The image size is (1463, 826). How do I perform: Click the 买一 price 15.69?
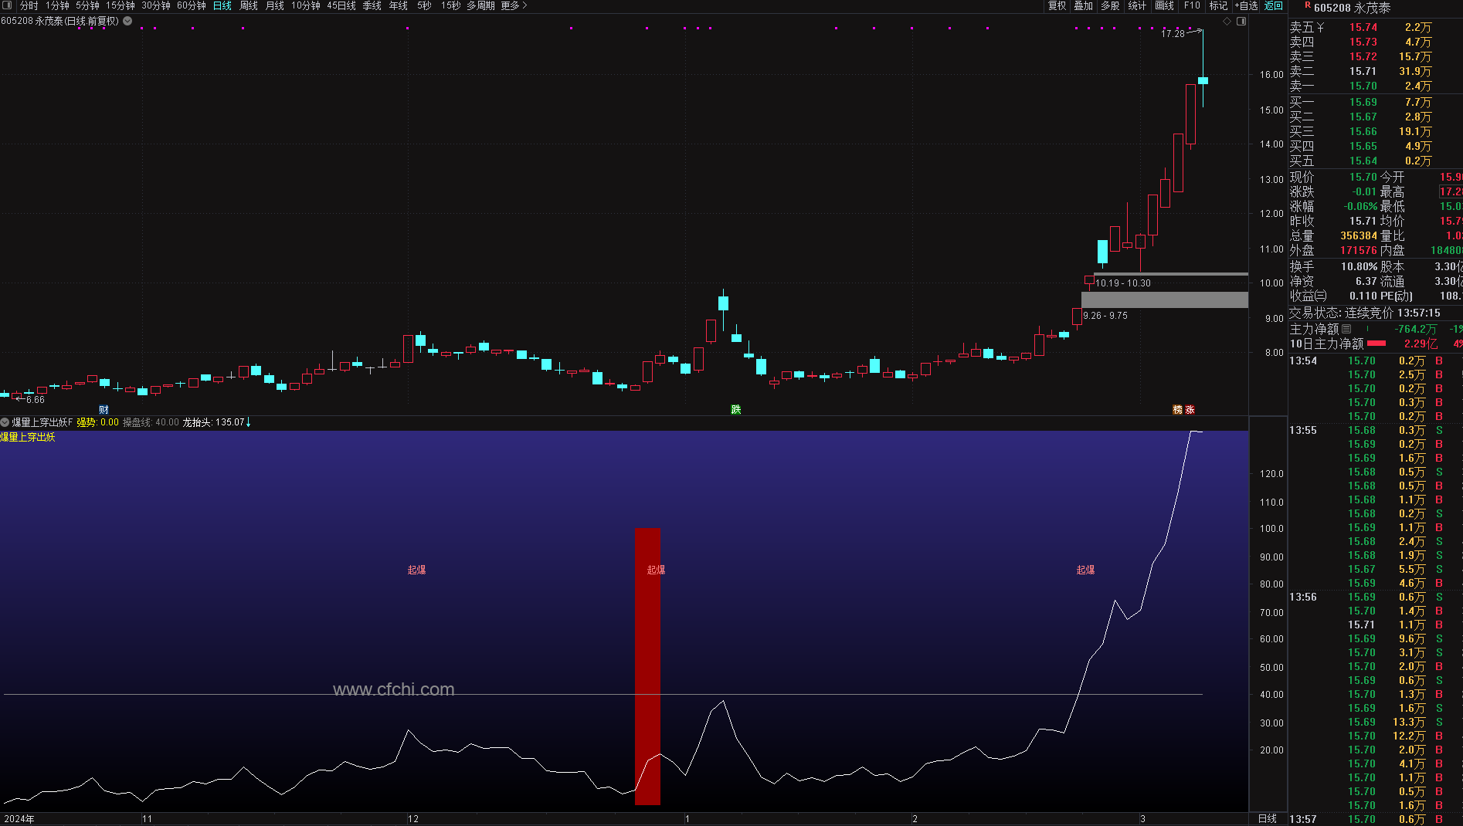(x=1363, y=102)
